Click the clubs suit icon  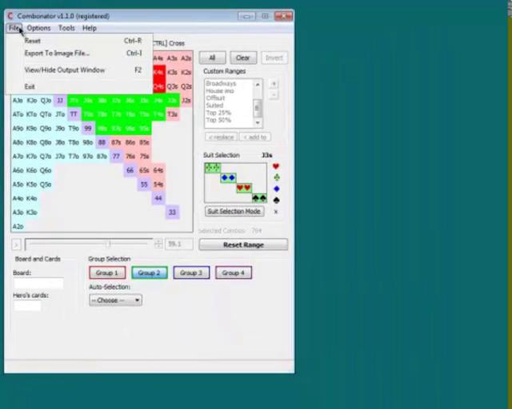(x=277, y=177)
